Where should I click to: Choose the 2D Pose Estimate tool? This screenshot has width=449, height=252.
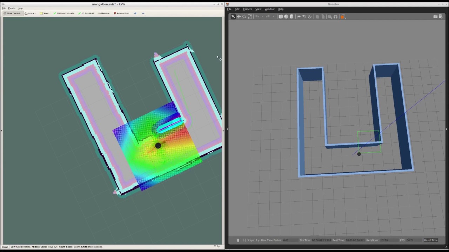tap(63, 13)
